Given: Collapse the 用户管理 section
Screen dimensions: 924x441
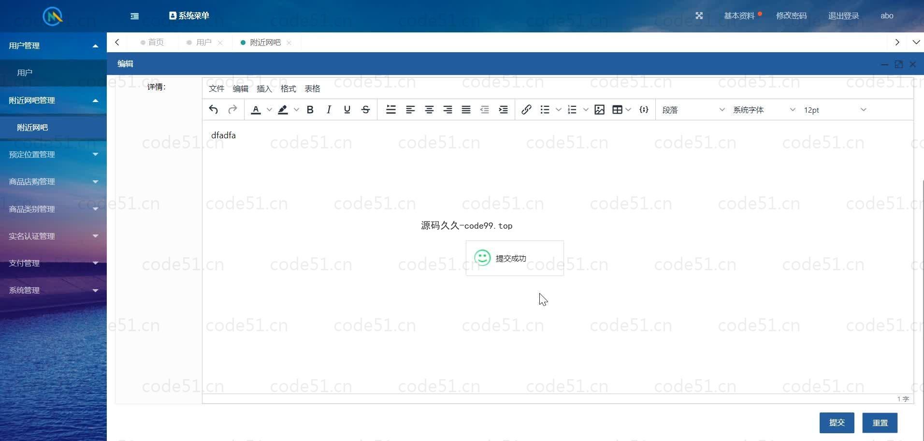Looking at the screenshot, I should coord(53,45).
